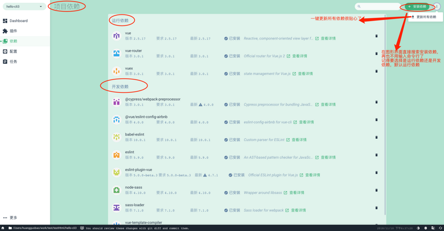Click the babel-eslint package logo
The width and height of the screenshot is (444, 231).
(x=117, y=137)
